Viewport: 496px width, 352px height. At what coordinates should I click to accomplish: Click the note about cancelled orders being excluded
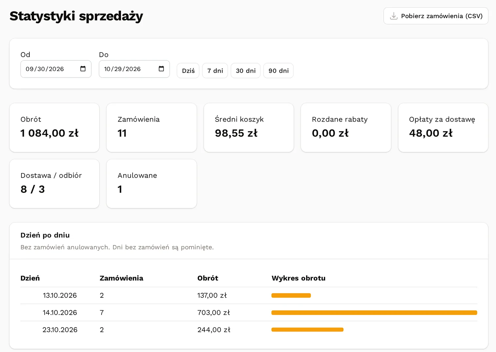tap(117, 247)
